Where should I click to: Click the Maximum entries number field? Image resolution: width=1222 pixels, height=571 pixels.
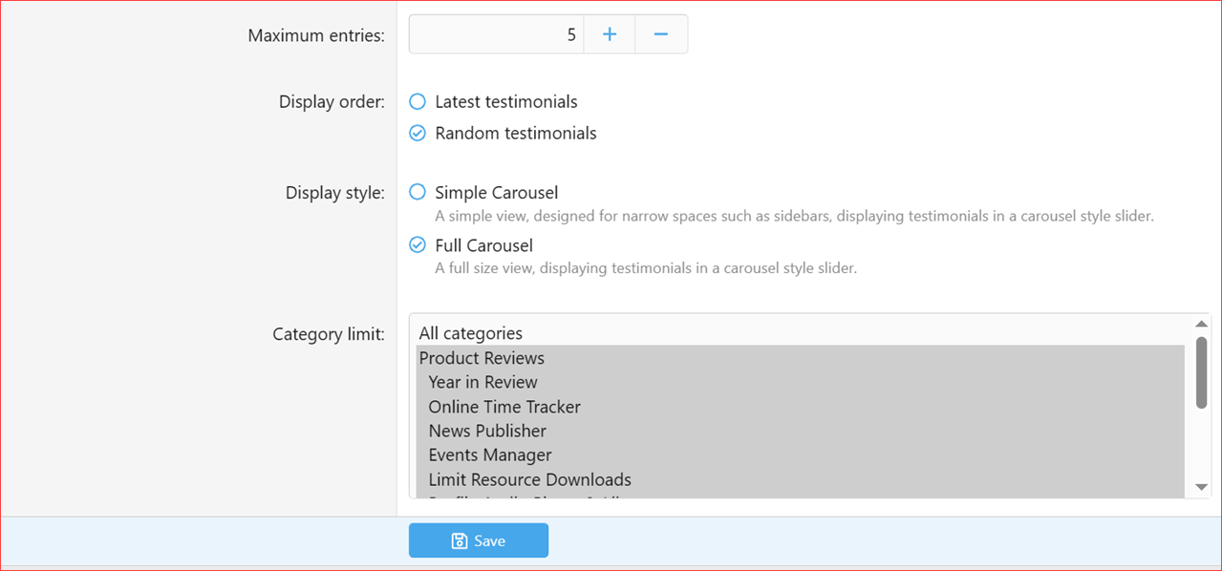[x=496, y=33]
